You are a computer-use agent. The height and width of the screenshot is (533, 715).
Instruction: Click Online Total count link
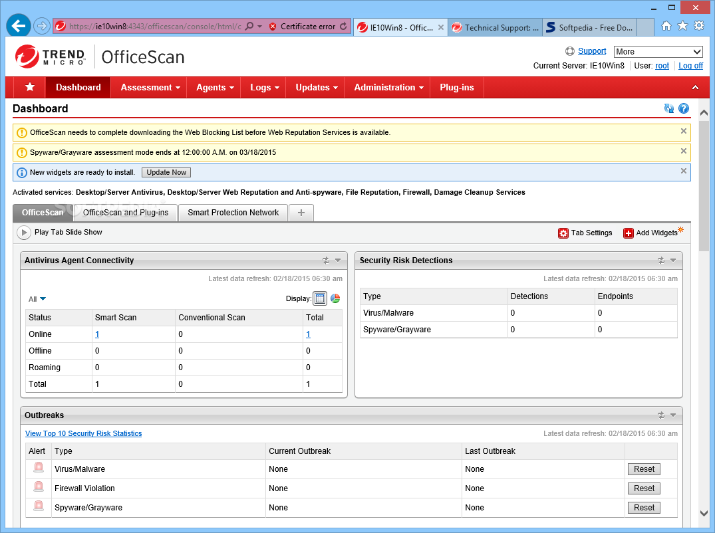[x=308, y=334]
